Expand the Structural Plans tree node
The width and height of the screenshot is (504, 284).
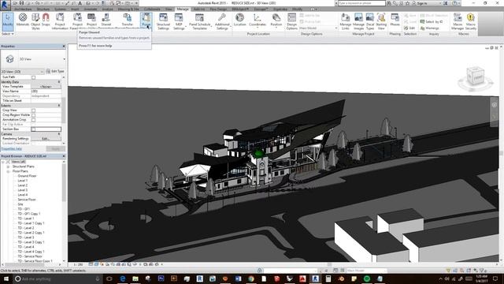[8, 166]
